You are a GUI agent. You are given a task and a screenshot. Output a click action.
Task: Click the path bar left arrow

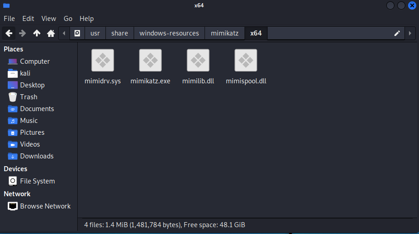tap(64, 33)
